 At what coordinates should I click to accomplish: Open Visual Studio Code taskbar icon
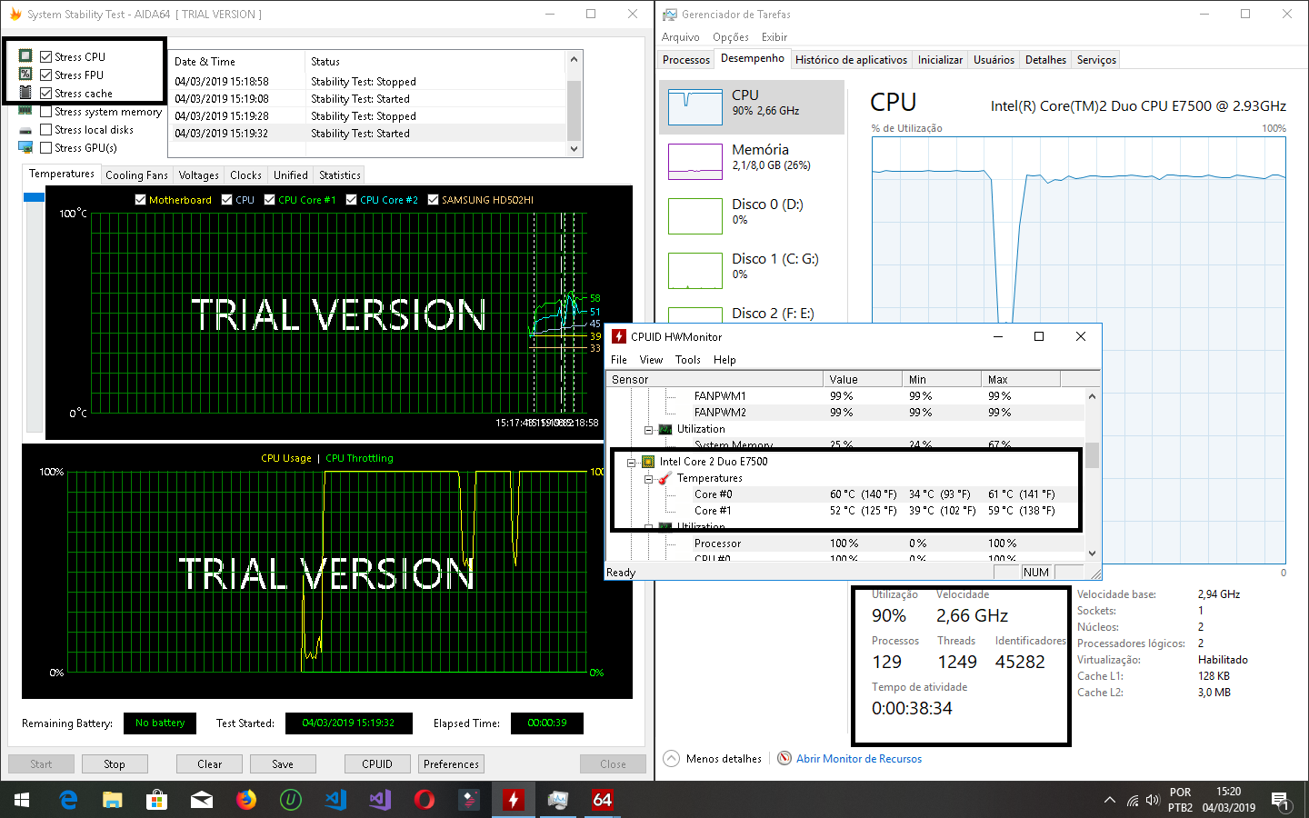pos(335,800)
